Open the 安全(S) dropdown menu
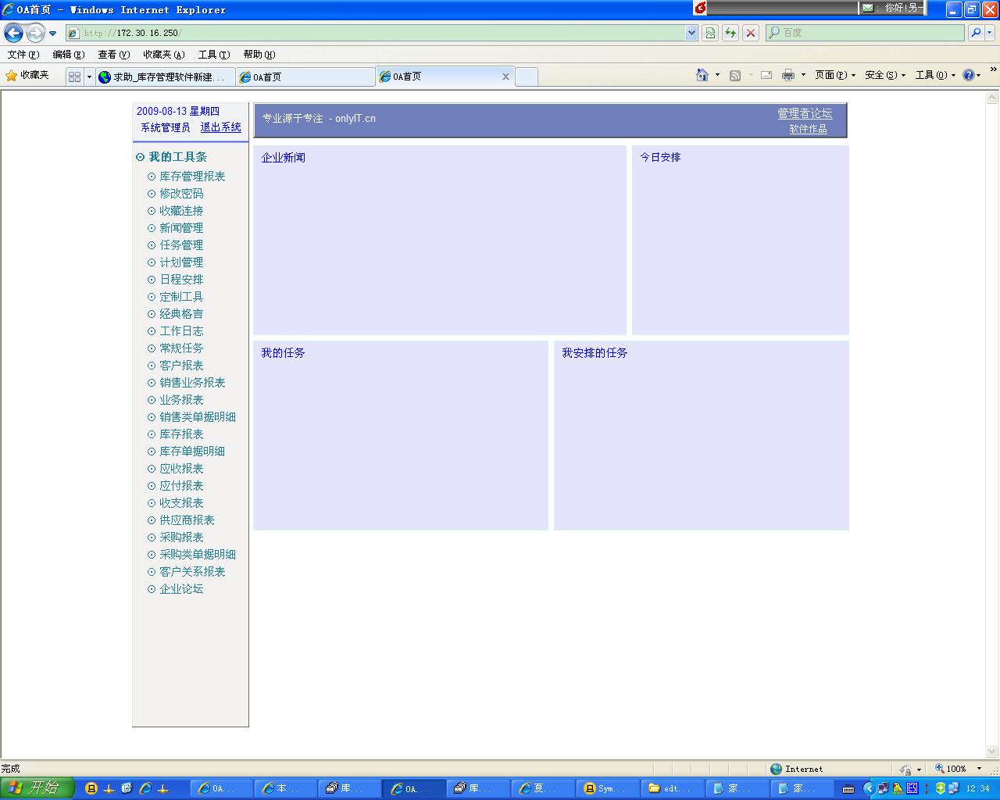Screen dimensions: 1000x800 pyautogui.click(x=884, y=75)
